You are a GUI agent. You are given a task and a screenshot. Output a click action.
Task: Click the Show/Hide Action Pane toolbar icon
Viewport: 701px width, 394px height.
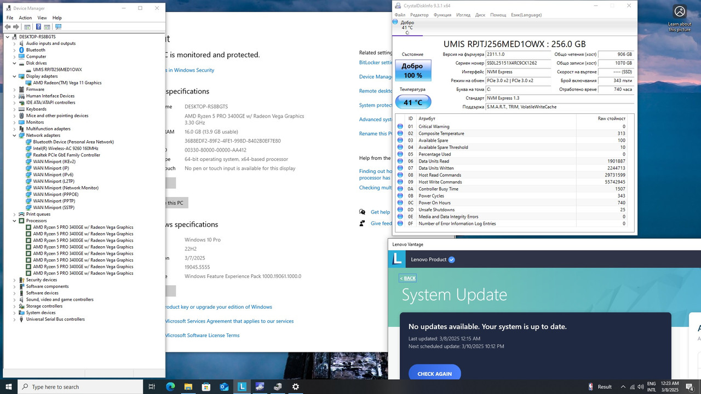coord(48,27)
